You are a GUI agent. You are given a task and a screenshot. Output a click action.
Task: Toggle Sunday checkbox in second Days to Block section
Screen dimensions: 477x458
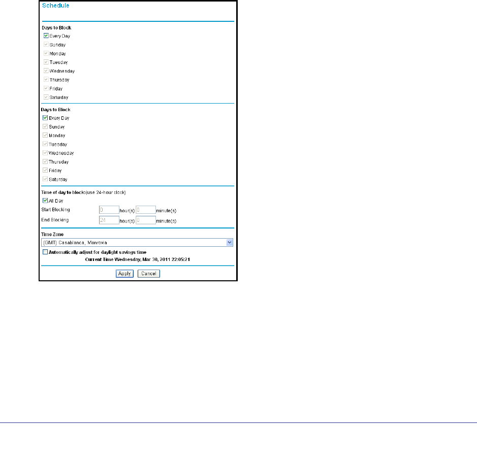coord(45,126)
